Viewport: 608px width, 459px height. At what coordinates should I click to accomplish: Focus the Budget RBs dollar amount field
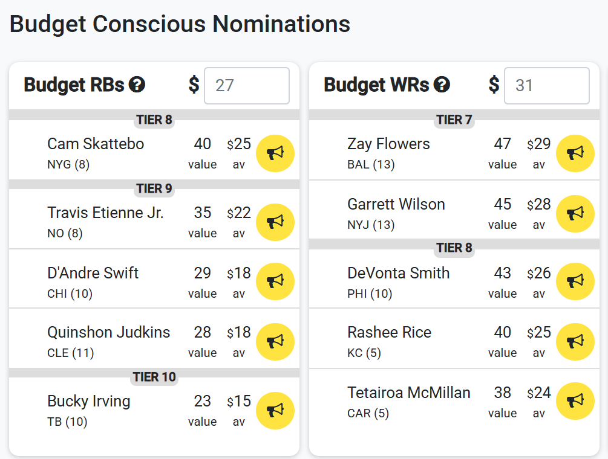point(247,86)
